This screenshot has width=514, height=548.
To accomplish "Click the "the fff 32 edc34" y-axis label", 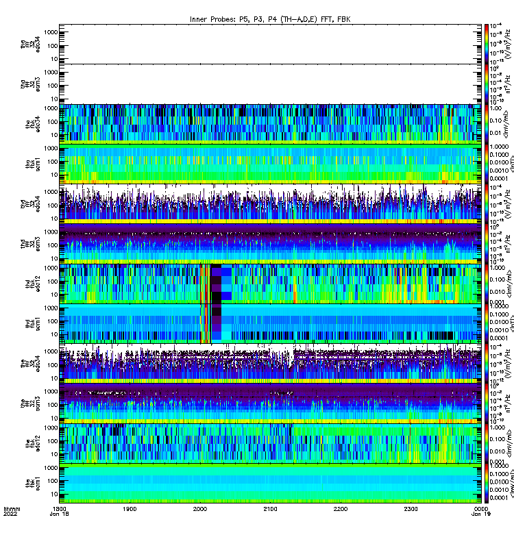I will pyautogui.click(x=30, y=364).
